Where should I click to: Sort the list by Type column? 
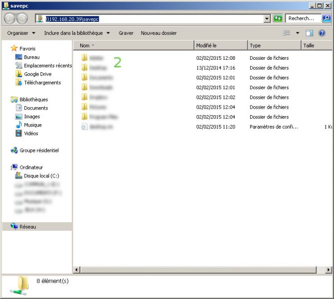coord(274,45)
